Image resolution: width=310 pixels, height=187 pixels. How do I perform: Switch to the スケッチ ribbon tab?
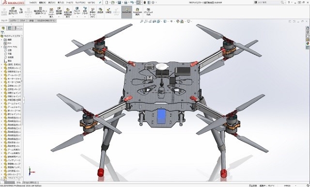click(23, 21)
